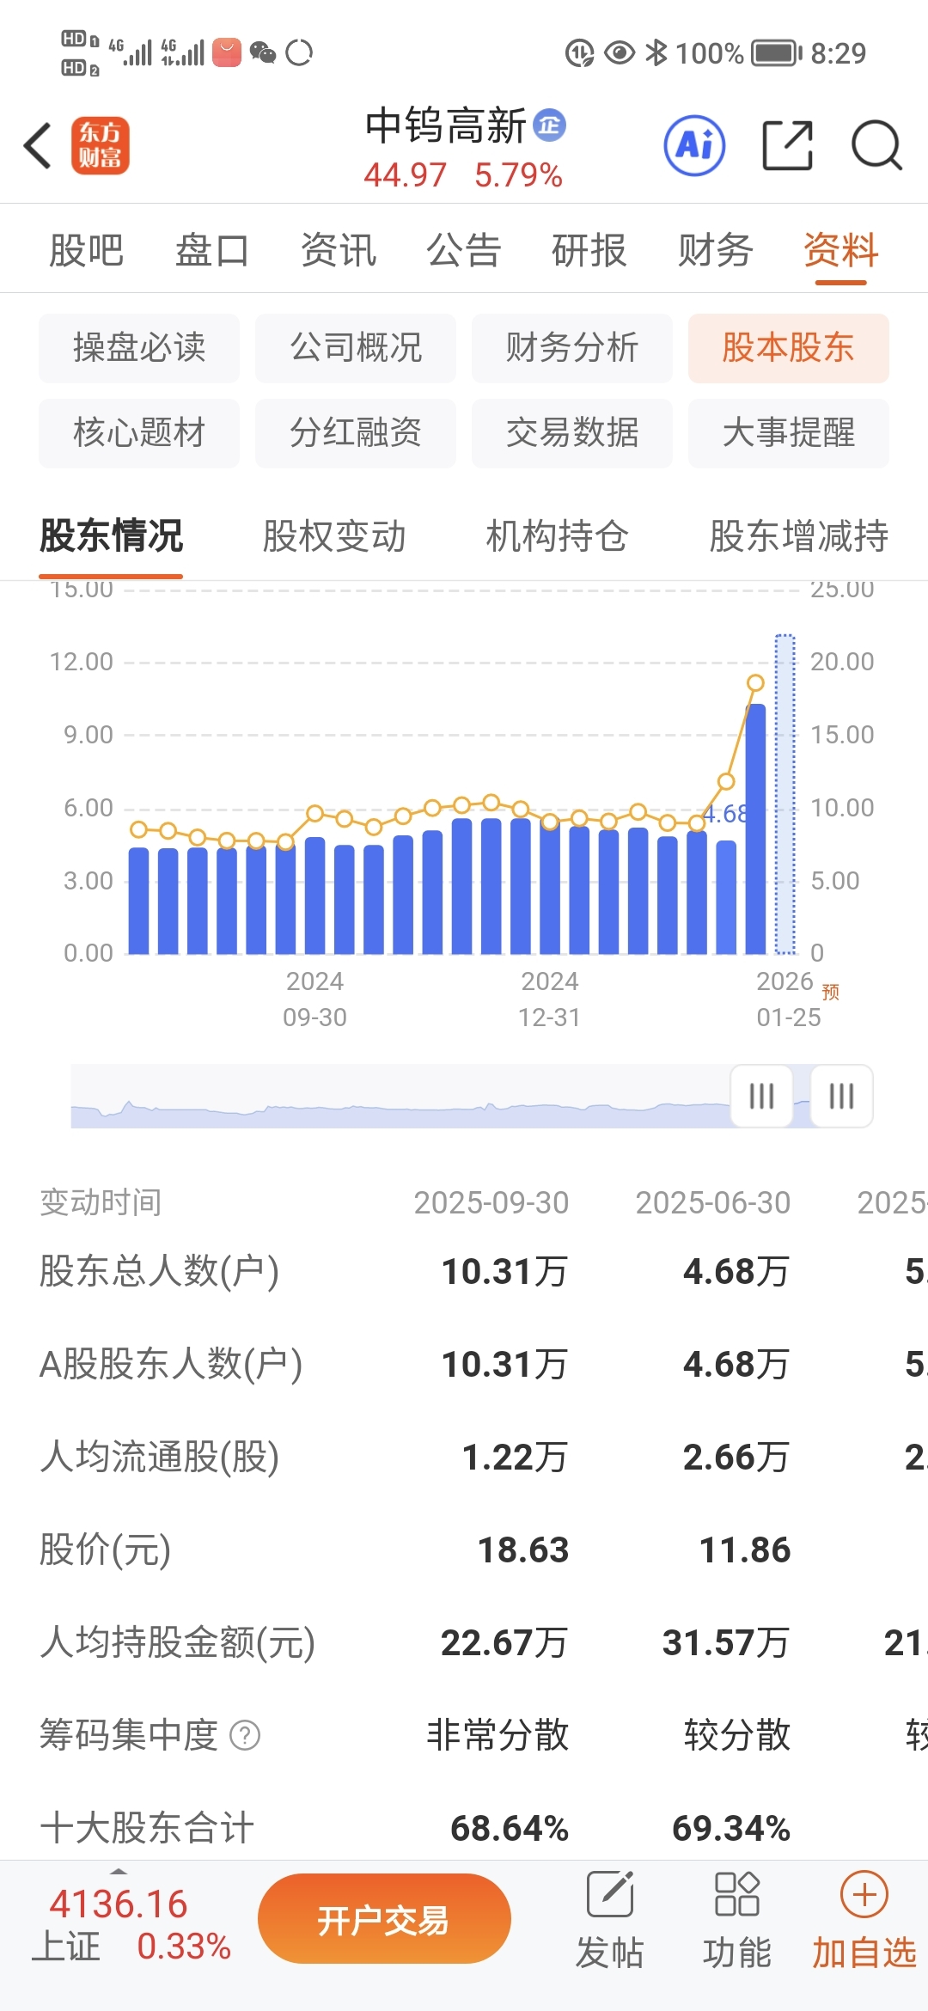The height and width of the screenshot is (2011, 928).
Task: Switch to 财务 tab
Action: (x=715, y=251)
